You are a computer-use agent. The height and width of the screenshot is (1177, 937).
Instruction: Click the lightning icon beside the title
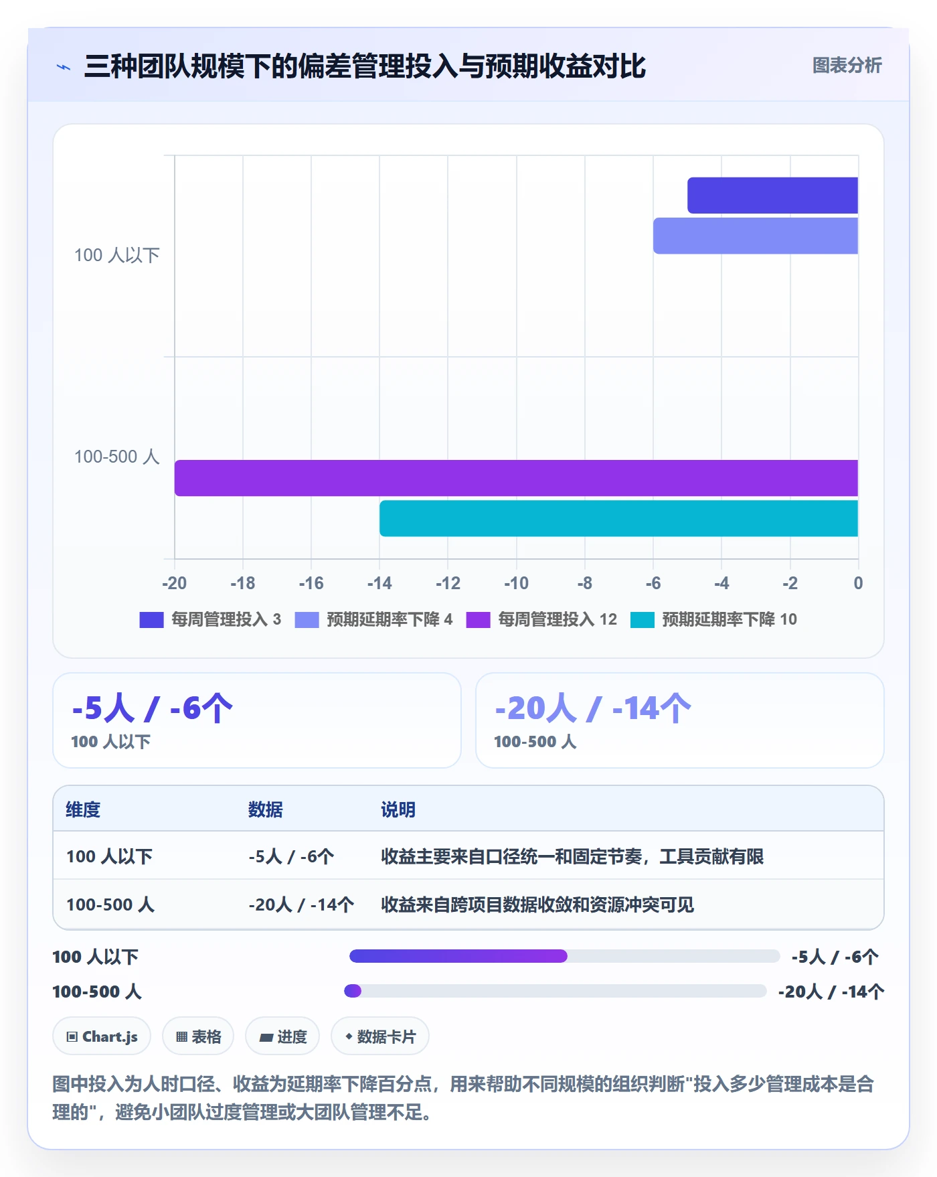click(x=64, y=67)
